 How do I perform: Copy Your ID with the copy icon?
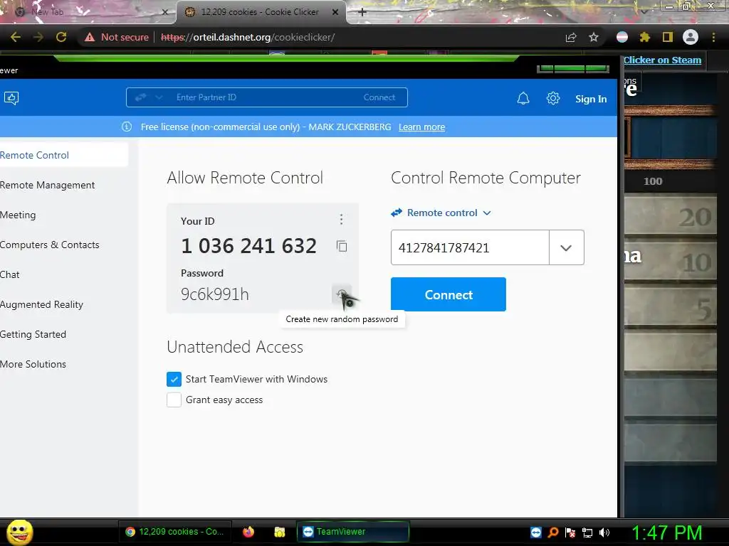pos(342,246)
